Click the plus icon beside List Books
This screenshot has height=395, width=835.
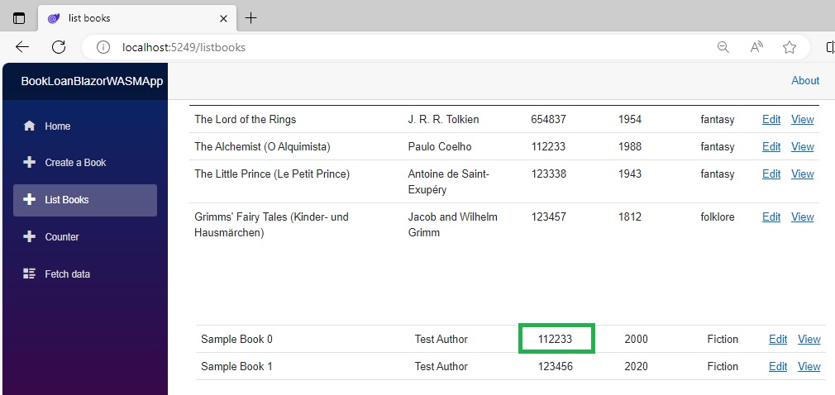coord(29,200)
